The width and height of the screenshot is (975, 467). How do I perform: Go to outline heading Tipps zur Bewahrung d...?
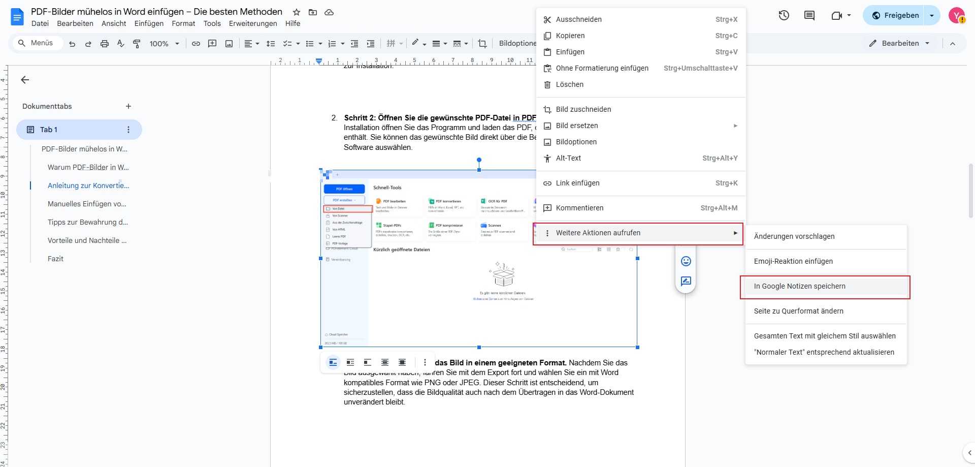tap(88, 222)
